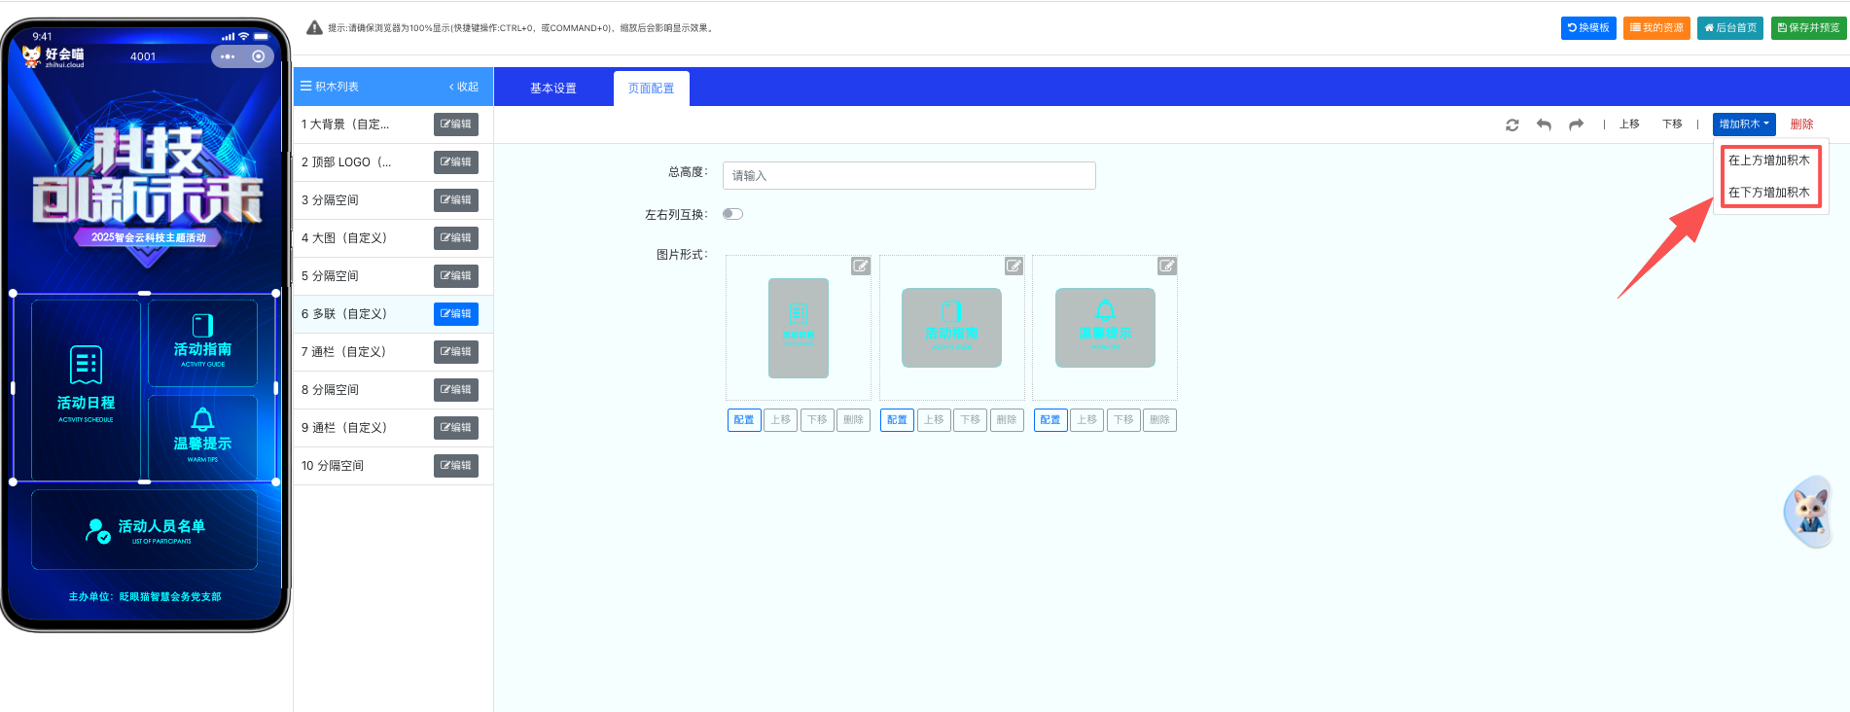This screenshot has height=712, width=1850.
Task: Open the phone preview more-options dots
Action: click(228, 56)
